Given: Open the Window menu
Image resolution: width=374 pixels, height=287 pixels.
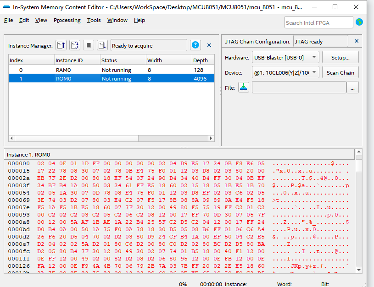Looking at the screenshot, I should (117, 20).
